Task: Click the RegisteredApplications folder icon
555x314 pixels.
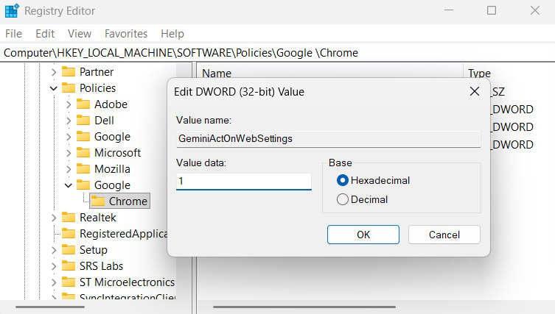Action: [69, 233]
